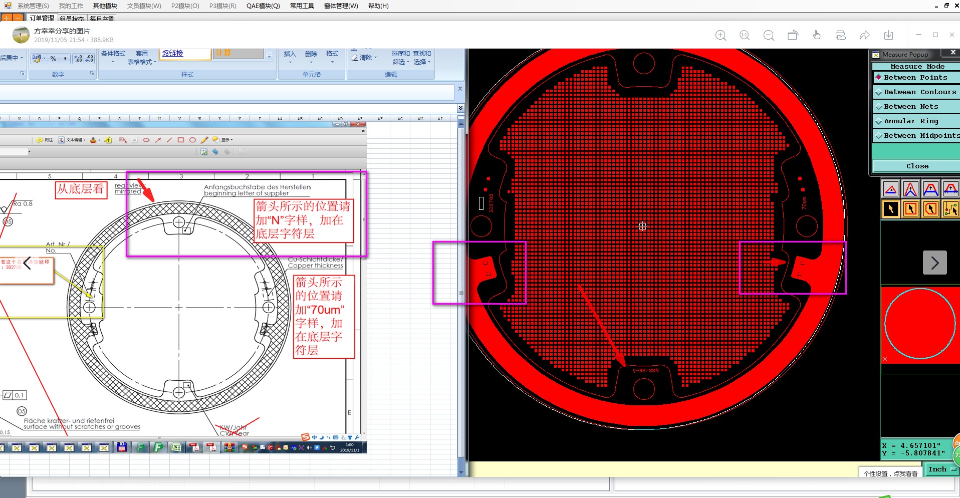960x498 pixels.
Task: Click the Excel icon in embedded taskbar
Action: pyautogui.click(x=176, y=447)
